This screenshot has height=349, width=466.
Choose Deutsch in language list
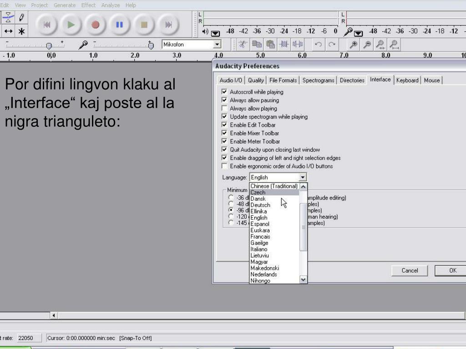[x=274, y=205]
